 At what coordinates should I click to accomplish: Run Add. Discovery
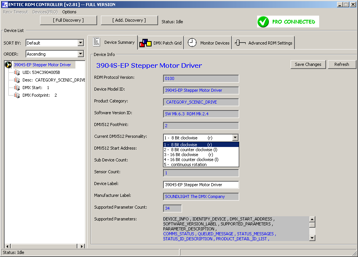coord(129,20)
